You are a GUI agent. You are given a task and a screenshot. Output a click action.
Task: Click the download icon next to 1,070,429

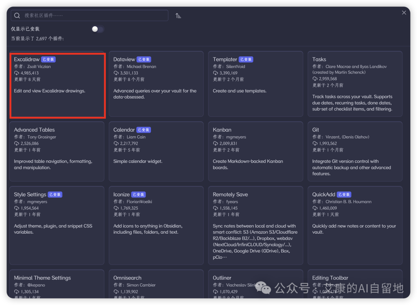215,292
